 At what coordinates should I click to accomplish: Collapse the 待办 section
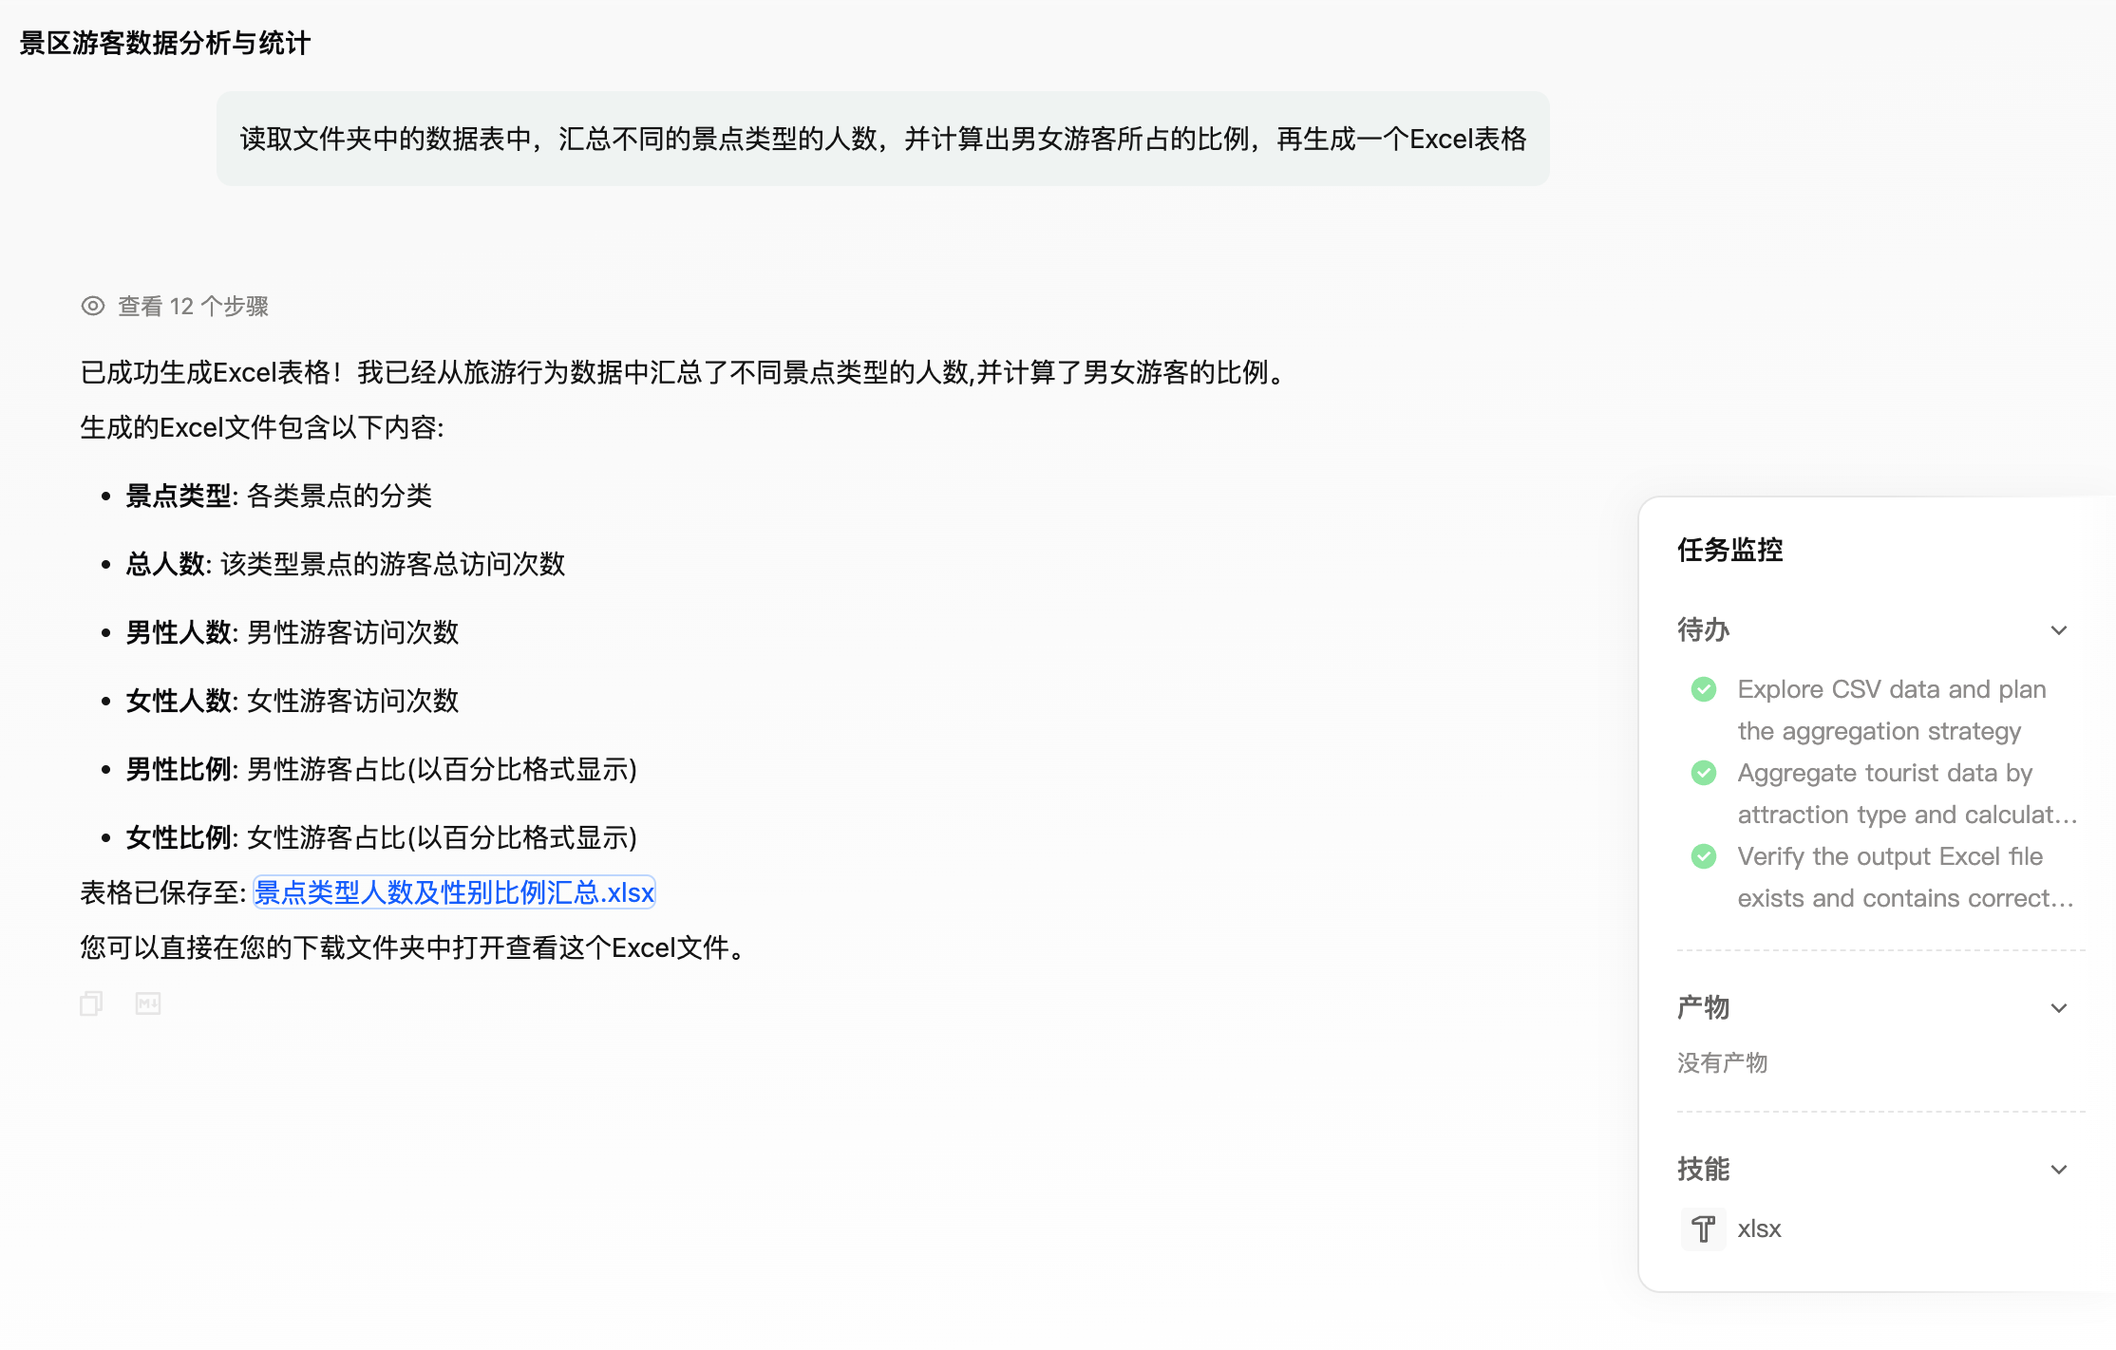[x=2059, y=629]
